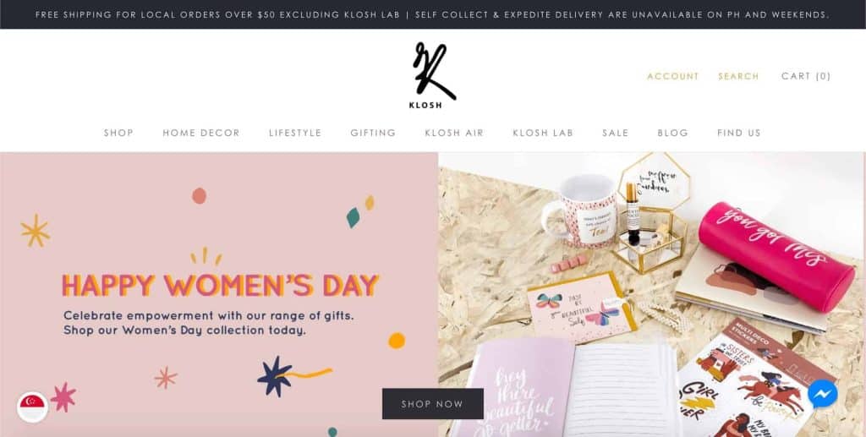Click the Happy Women's Day banner heading
The image size is (866, 437).
pos(220,285)
